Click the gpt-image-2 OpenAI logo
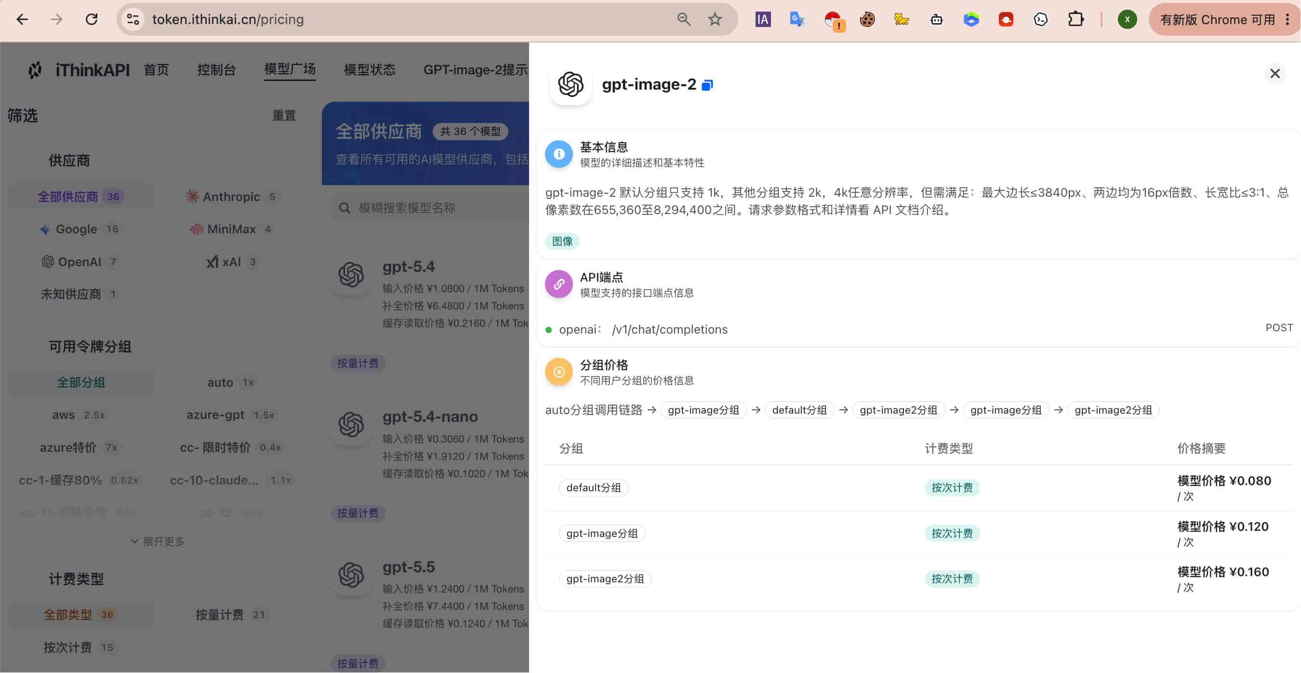 [x=570, y=84]
